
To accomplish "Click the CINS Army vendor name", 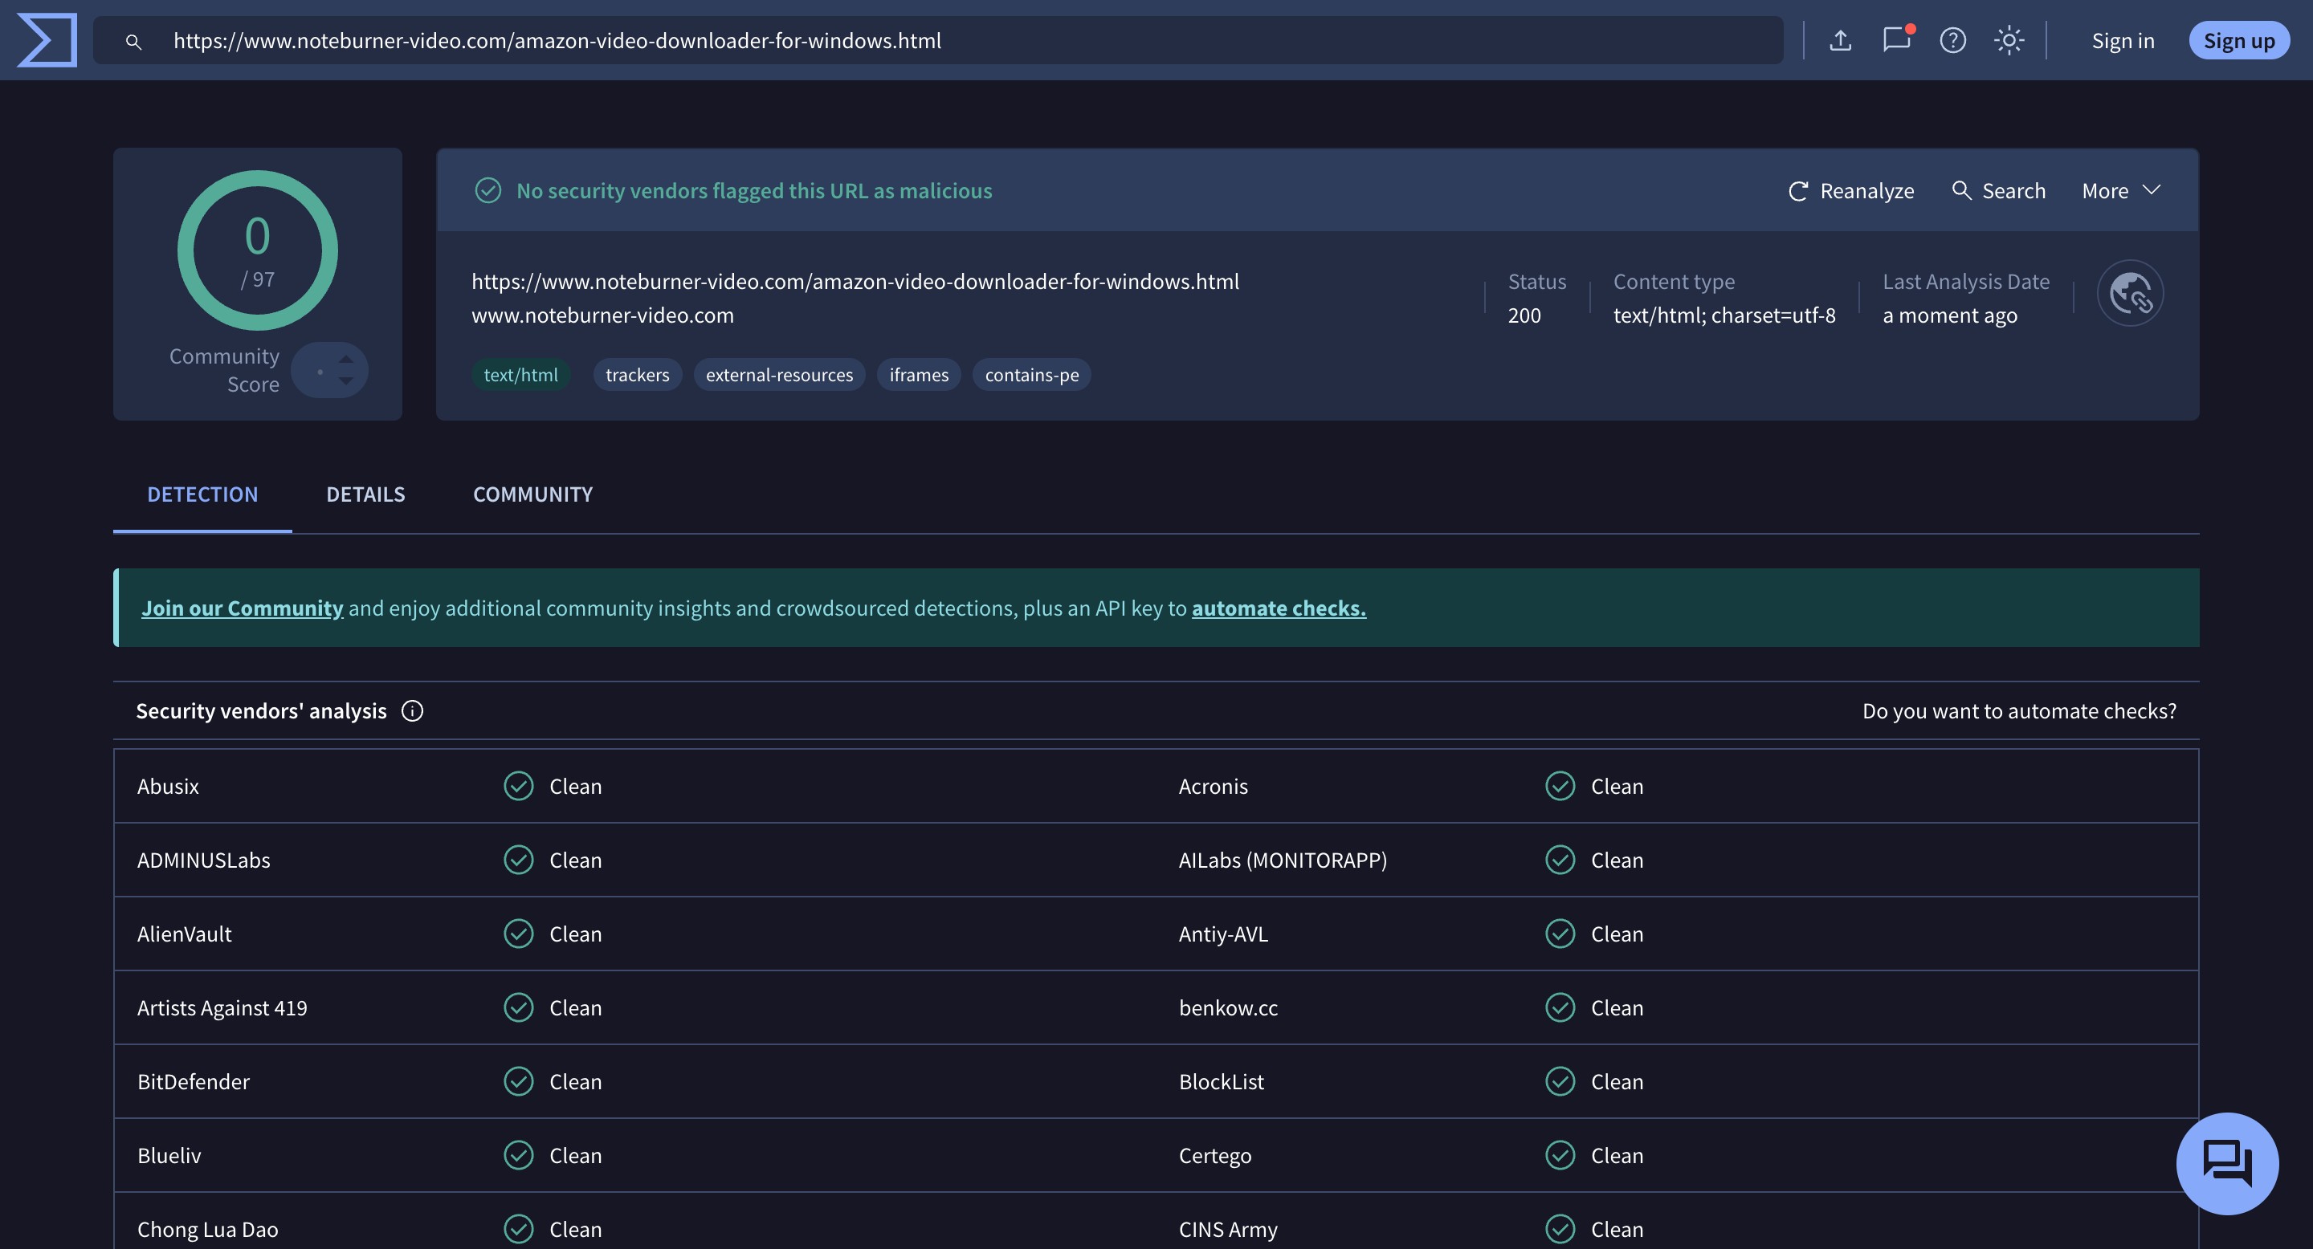I will point(1227,1229).
